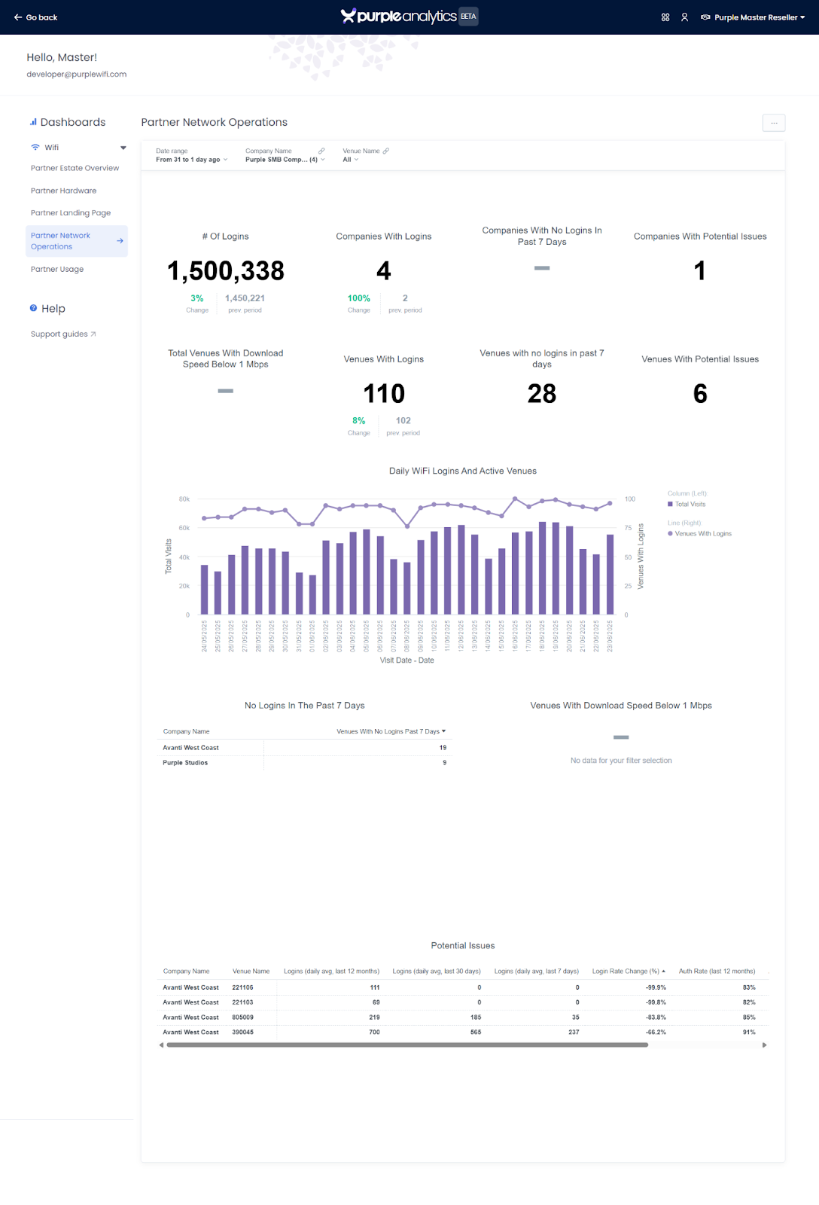Select Partner Network Operations in sidebar
The height and width of the screenshot is (1205, 819).
pos(77,241)
